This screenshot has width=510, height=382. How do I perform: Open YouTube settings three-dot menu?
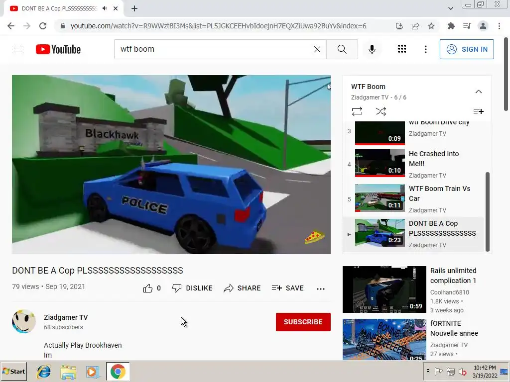426,49
